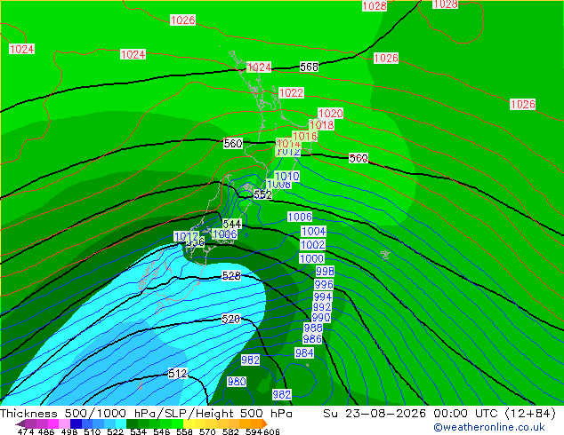Click the 996 blue pressure label
This screenshot has width=564, height=435.
click(x=324, y=285)
